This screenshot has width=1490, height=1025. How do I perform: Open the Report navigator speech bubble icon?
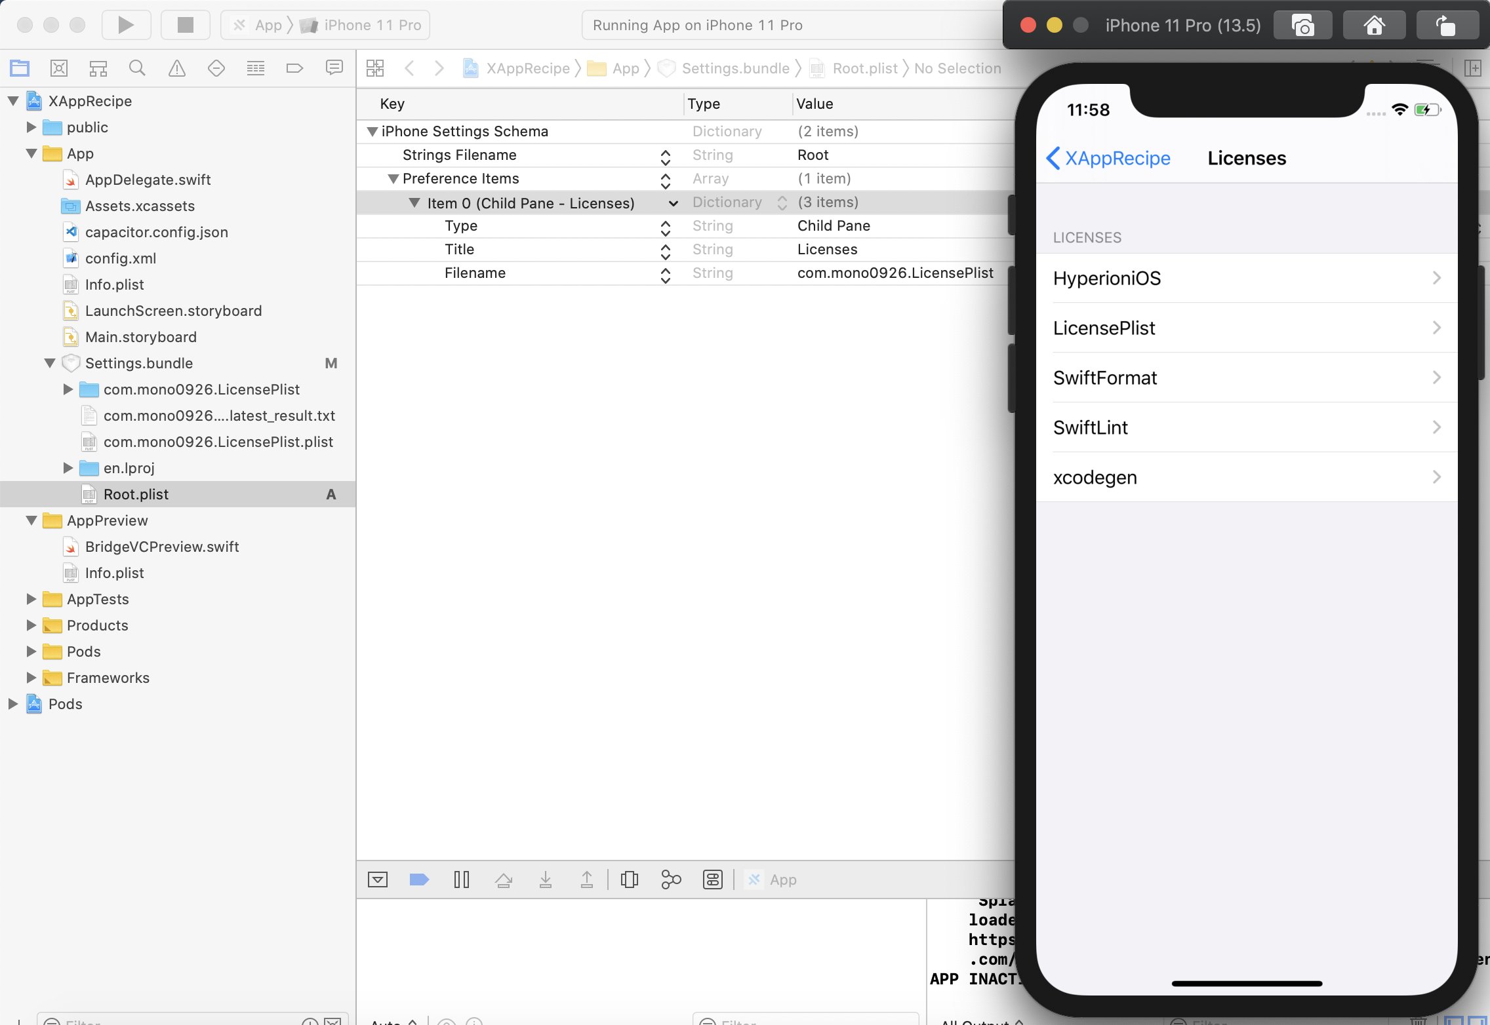(334, 68)
